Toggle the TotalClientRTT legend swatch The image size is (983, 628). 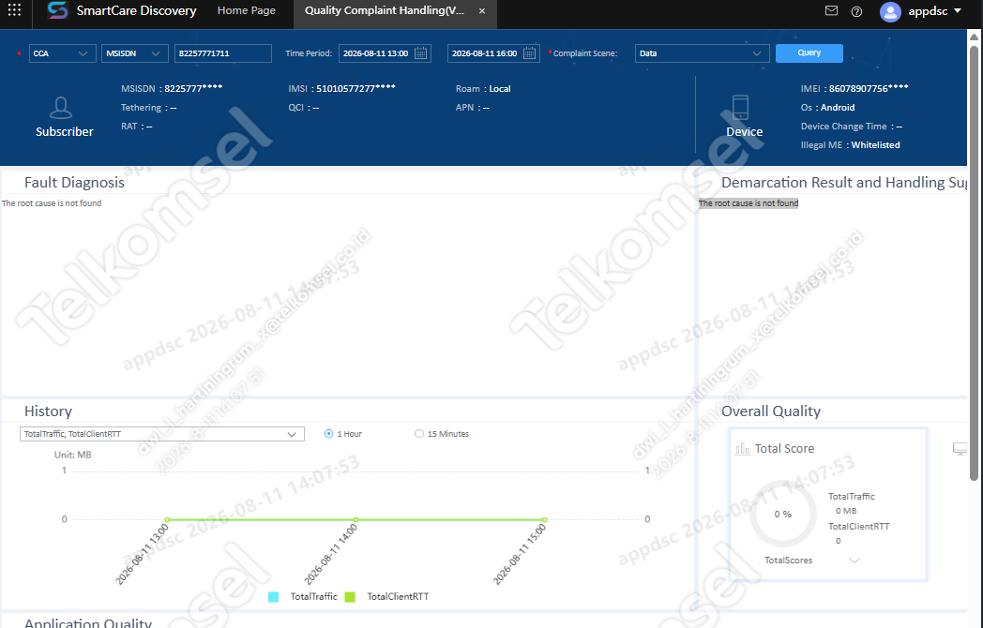click(x=350, y=597)
